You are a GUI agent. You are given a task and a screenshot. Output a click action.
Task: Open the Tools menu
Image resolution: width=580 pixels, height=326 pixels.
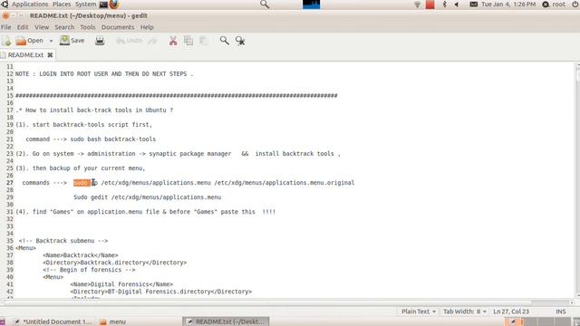click(88, 27)
